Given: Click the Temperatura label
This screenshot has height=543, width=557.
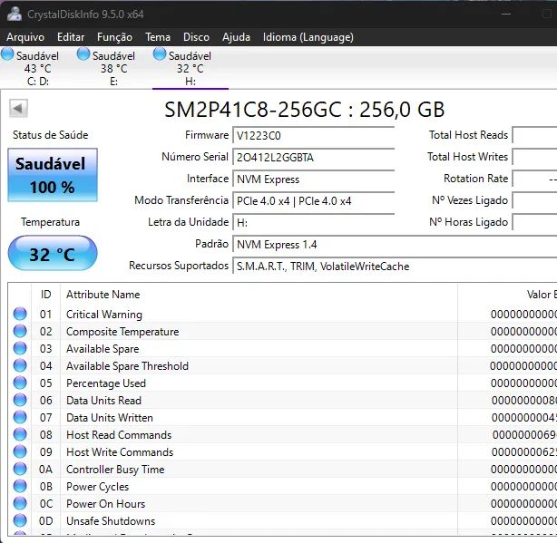Looking at the screenshot, I should tap(51, 222).
